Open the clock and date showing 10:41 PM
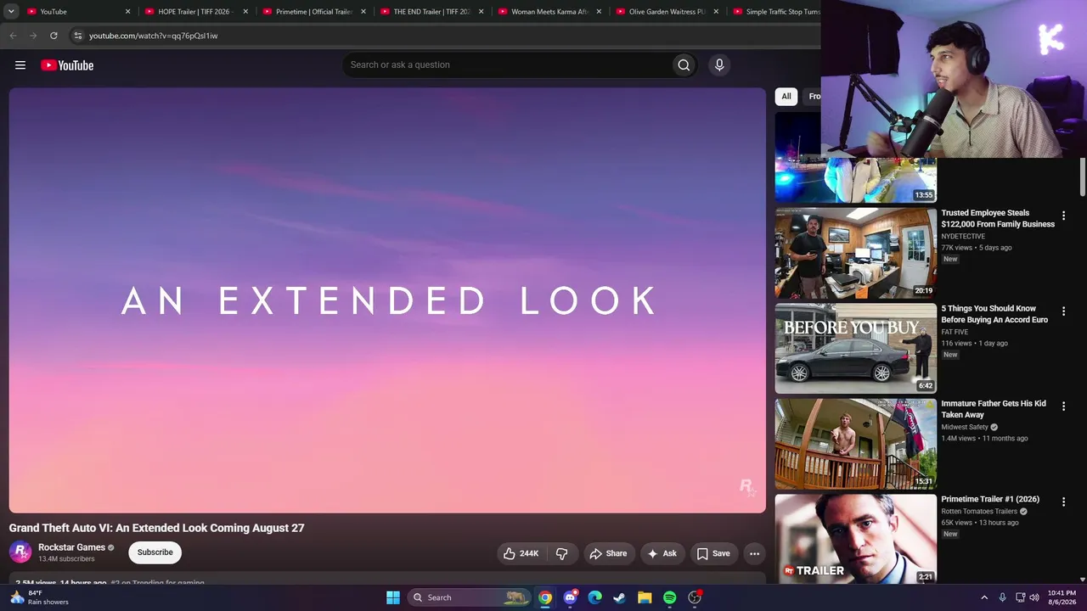This screenshot has width=1087, height=611. point(1062,597)
